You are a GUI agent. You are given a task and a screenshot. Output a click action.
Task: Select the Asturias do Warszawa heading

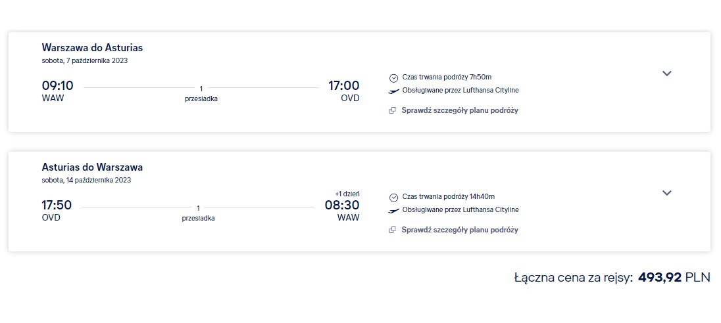[x=92, y=167]
